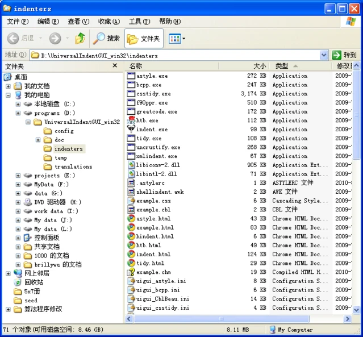Open the View (查看) menu

[x=78, y=22]
